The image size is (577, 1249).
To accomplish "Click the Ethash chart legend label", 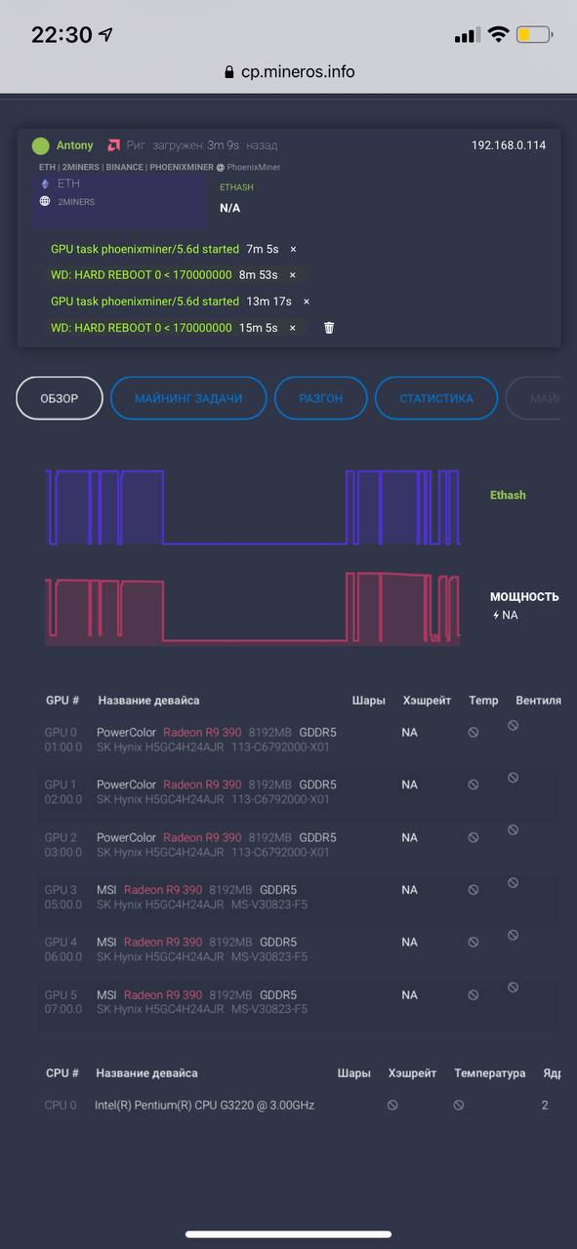I will [x=508, y=495].
